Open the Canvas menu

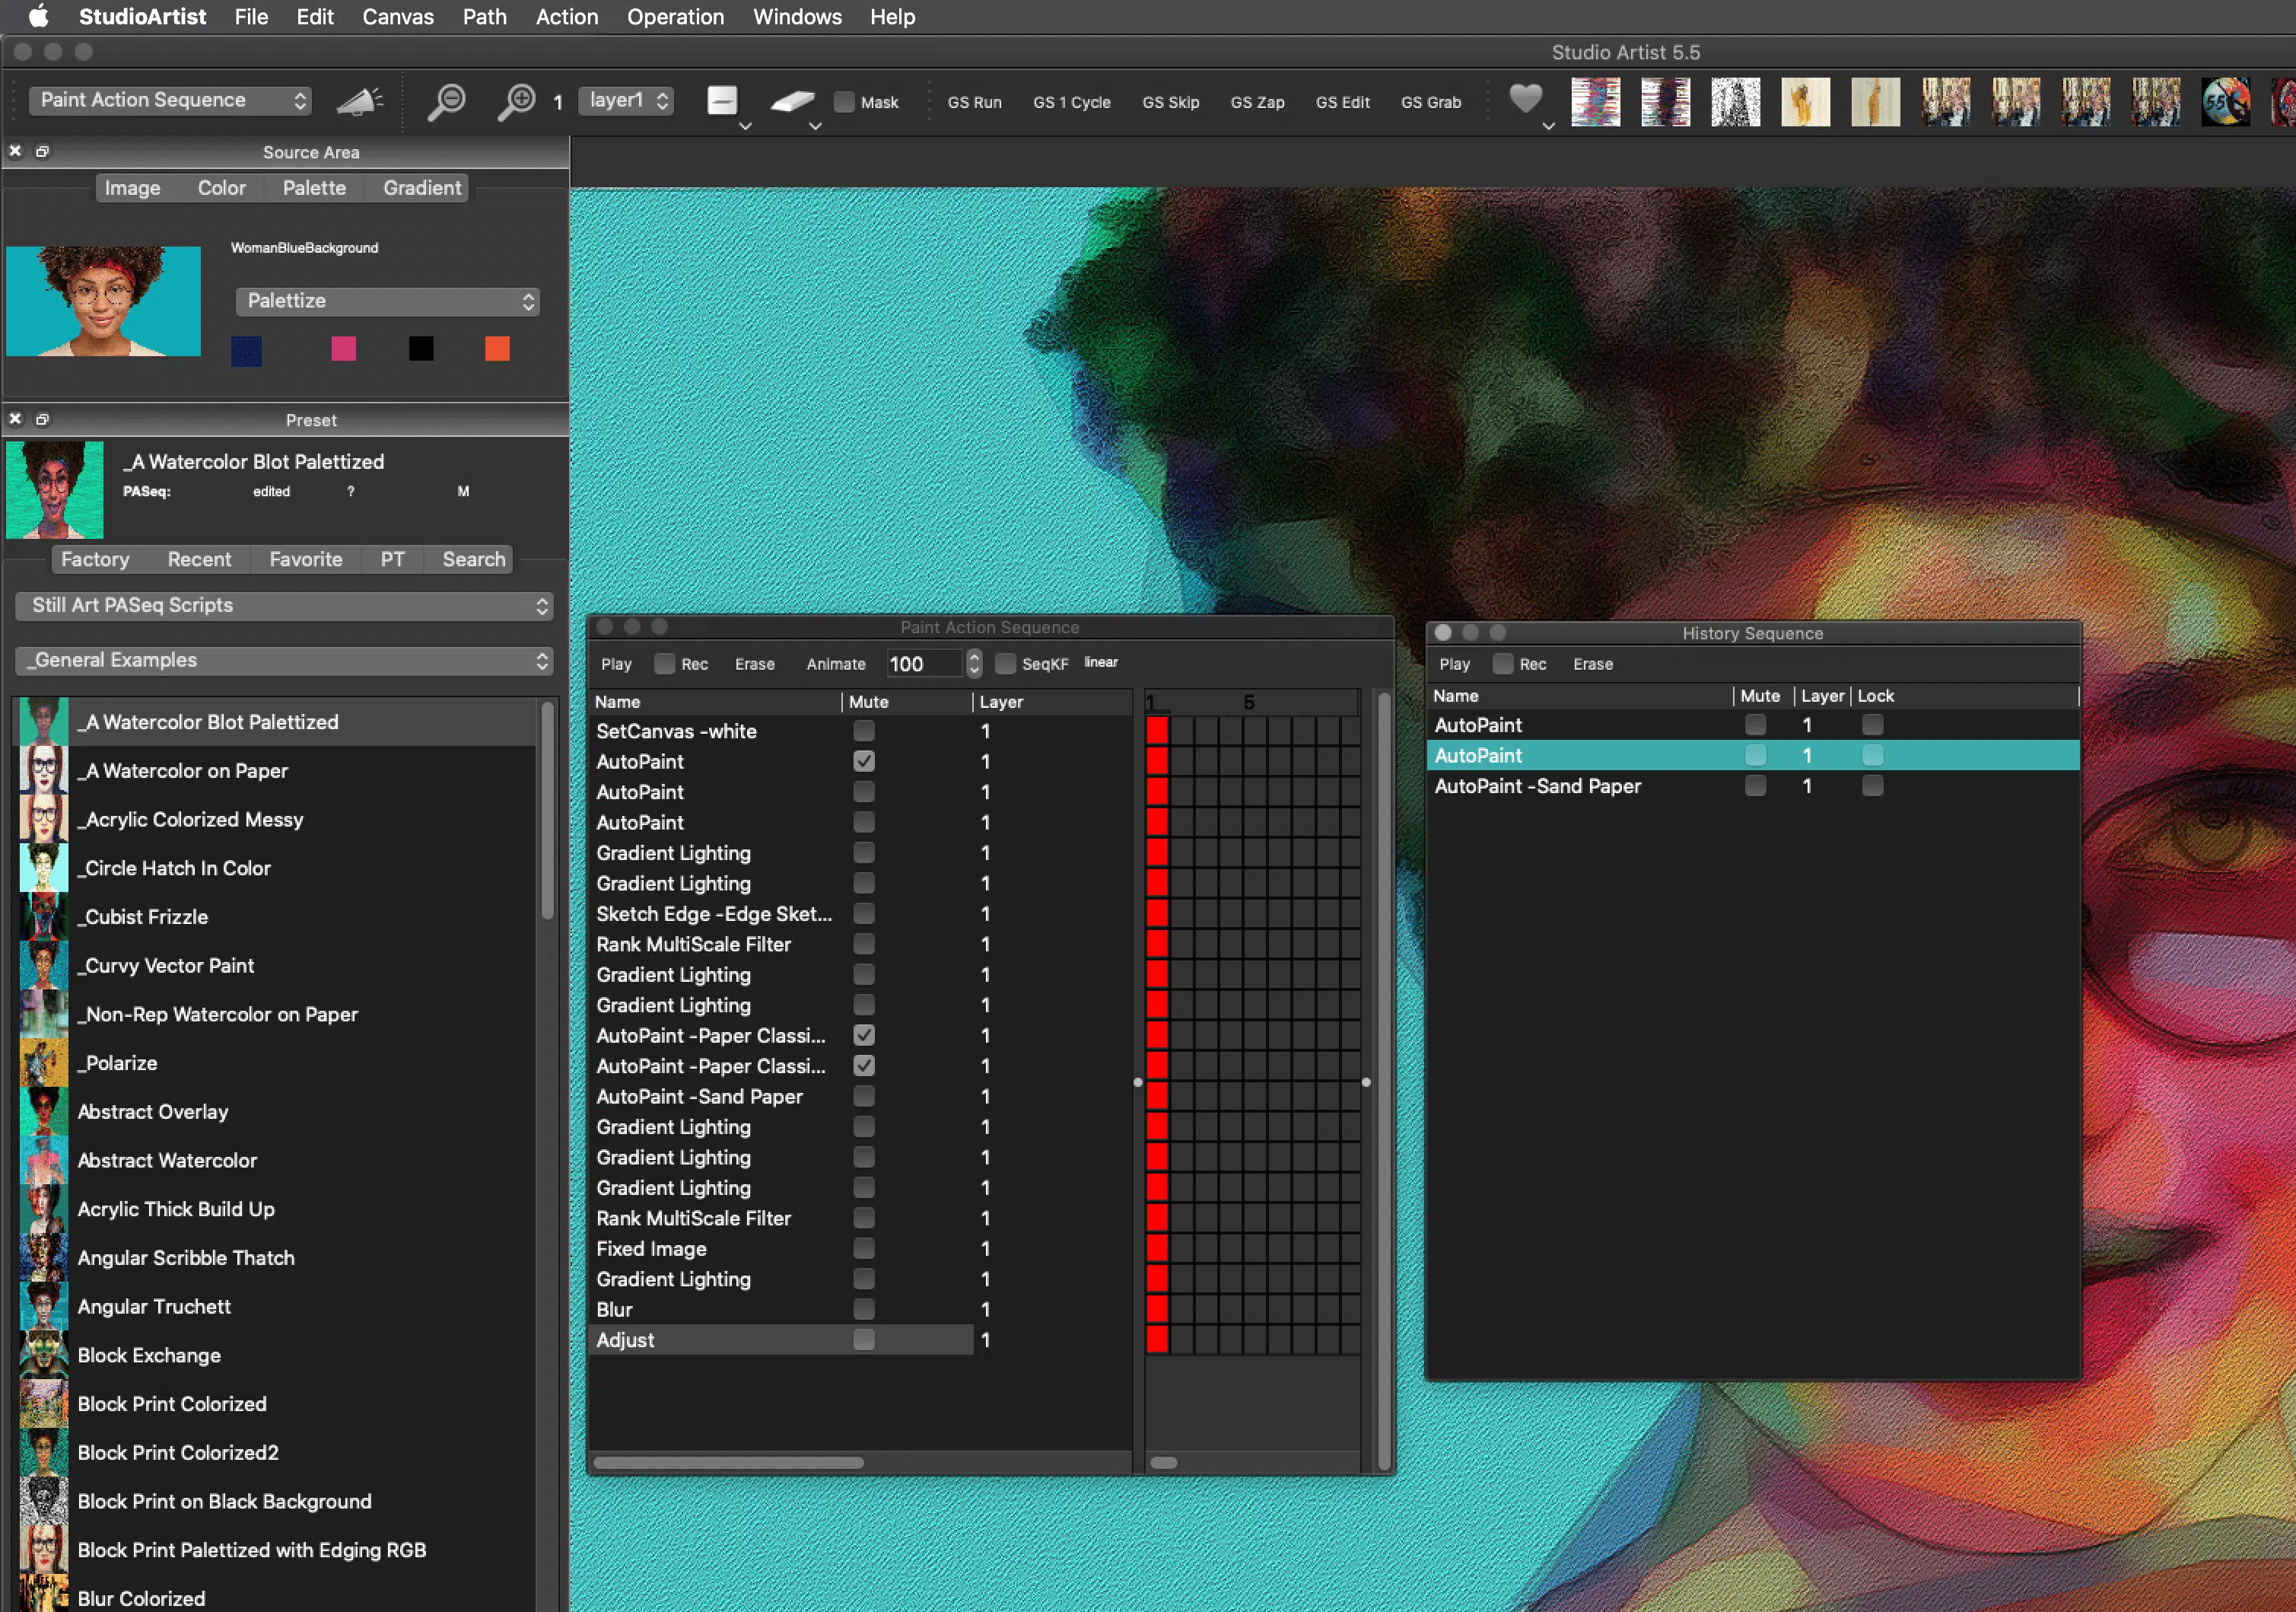398,16
